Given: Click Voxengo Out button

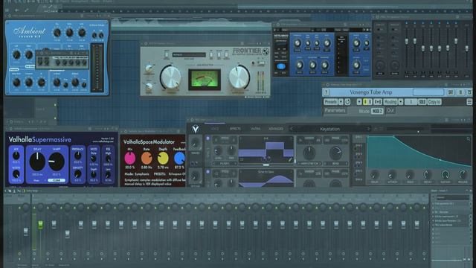Looking at the screenshot, I should [390, 111].
